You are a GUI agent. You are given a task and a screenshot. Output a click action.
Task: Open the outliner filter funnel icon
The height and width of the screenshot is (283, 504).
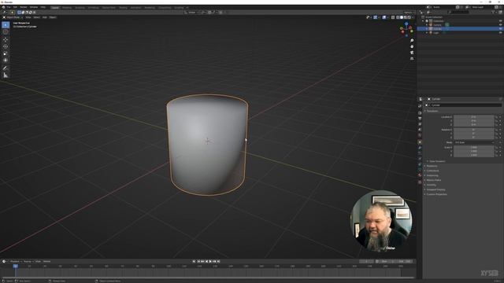pos(493,13)
